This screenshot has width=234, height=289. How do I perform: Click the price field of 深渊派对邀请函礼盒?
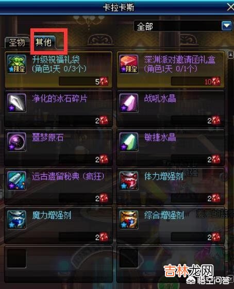coord(196,81)
